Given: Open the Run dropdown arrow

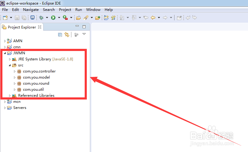Looking at the screenshot, I should (59, 18).
